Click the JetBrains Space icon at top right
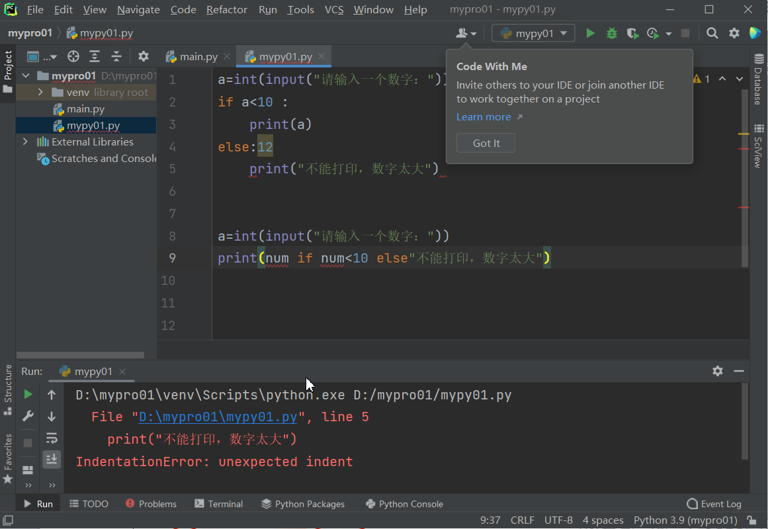 pos(755,33)
